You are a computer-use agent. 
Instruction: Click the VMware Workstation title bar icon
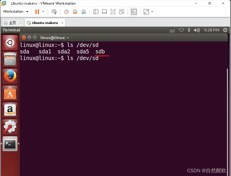[4, 3]
